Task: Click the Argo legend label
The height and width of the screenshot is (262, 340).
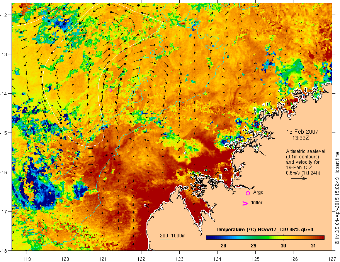Action: [258, 192]
